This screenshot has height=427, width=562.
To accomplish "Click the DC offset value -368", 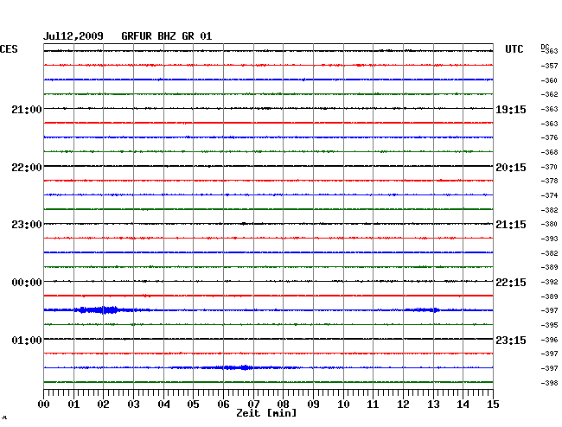I will 549,152.
